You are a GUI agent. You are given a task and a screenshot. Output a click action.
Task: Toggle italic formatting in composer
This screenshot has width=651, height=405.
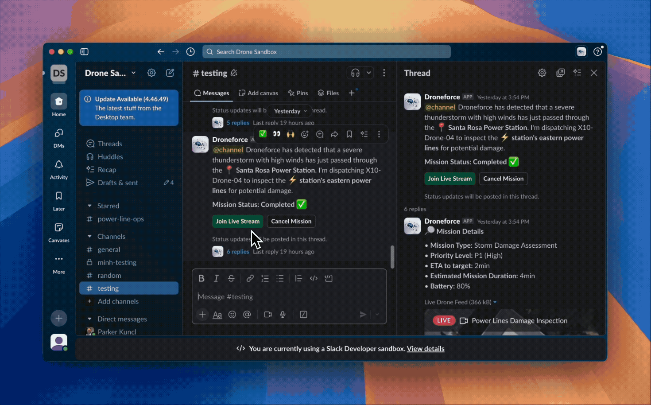pos(216,278)
